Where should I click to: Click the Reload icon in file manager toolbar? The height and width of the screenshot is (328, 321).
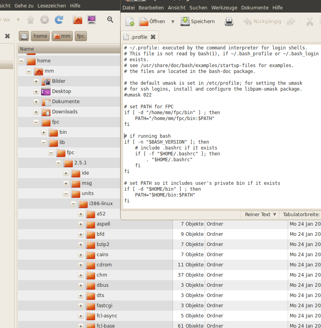coord(59,20)
